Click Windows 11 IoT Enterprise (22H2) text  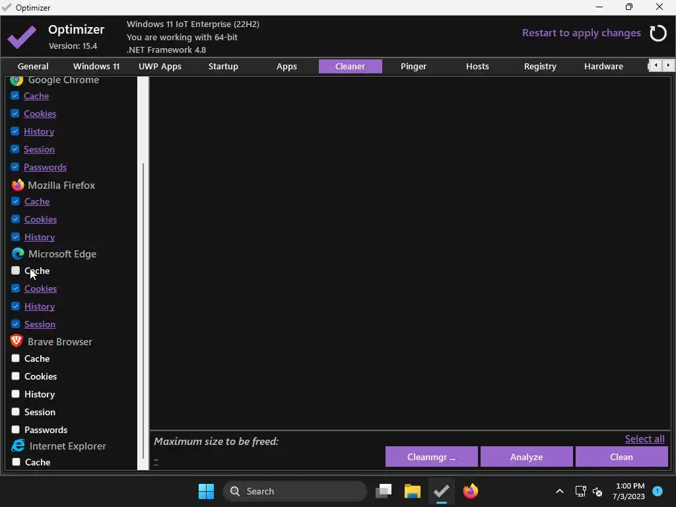[193, 24]
